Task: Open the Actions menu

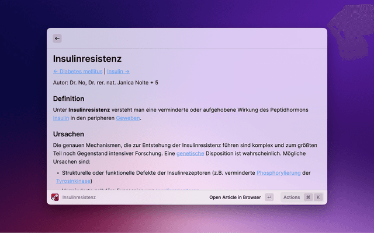Action: (292, 197)
